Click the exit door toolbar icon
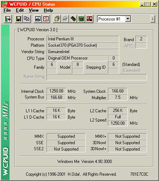Screen dimensions: 159x181 [8, 19]
